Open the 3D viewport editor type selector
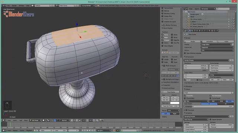 [4, 120]
